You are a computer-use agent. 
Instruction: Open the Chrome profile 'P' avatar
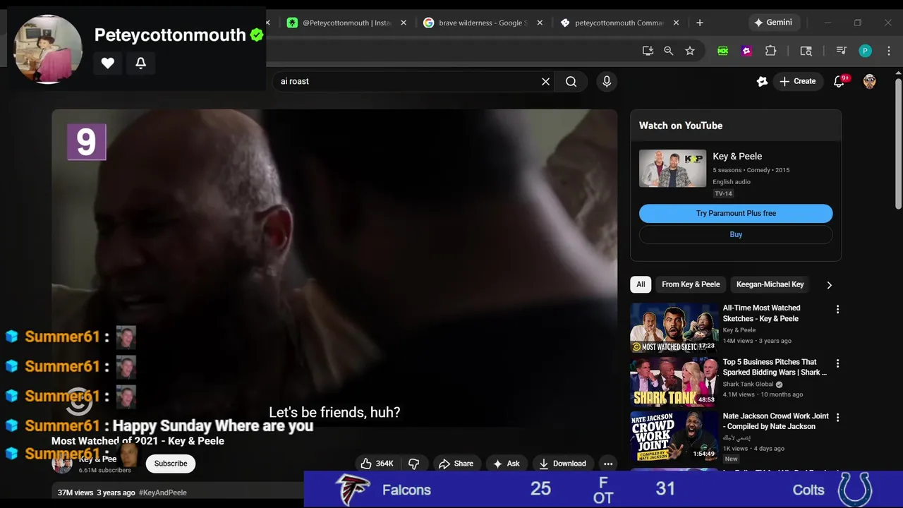[866, 51]
